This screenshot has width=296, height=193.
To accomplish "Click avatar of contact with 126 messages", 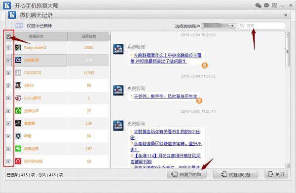I will pos(18,123).
